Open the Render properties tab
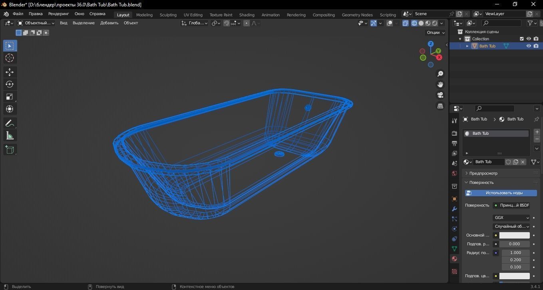543x290 pixels. point(454,133)
